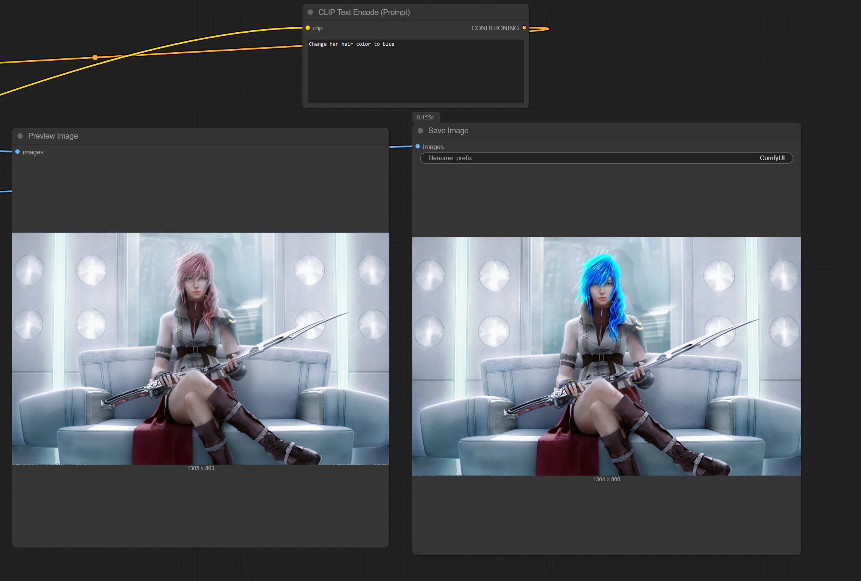The height and width of the screenshot is (581, 861).
Task: Click the CONDITIONING output socket
Action: pos(524,28)
